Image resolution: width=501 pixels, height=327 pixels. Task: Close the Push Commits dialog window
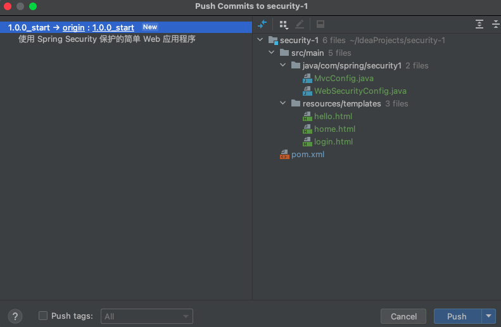8,6
